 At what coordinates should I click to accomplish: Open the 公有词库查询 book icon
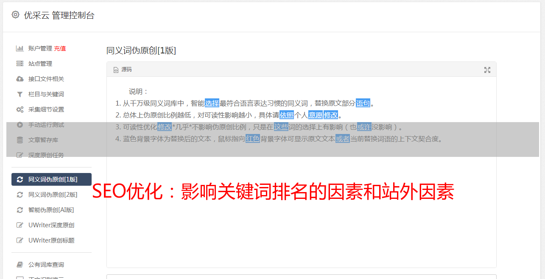pyautogui.click(x=20, y=265)
